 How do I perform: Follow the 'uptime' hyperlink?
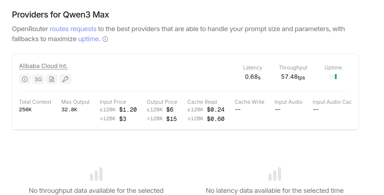(x=88, y=39)
